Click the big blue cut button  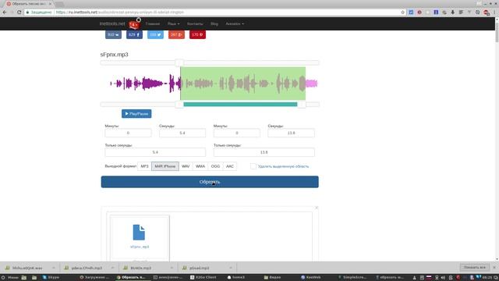tap(210, 182)
